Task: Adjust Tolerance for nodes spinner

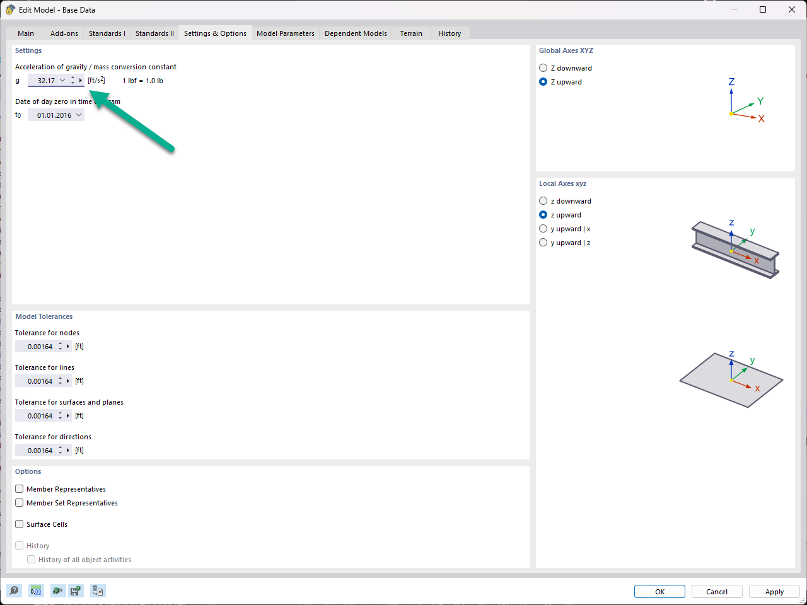Action: tap(61, 347)
